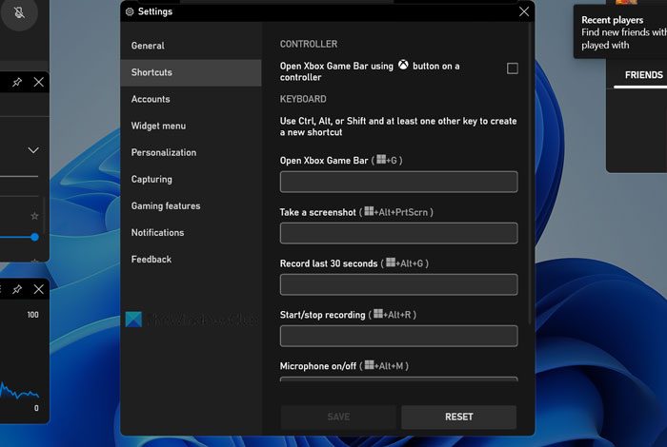Click Take a screenshot shortcut field
The height and width of the screenshot is (447, 667).
pos(398,233)
